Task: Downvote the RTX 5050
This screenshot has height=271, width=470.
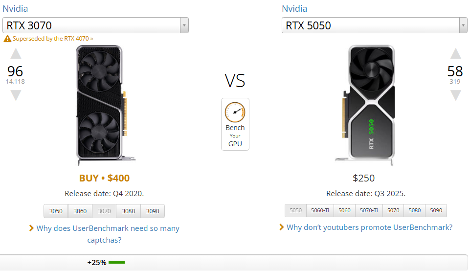Action: (x=455, y=95)
